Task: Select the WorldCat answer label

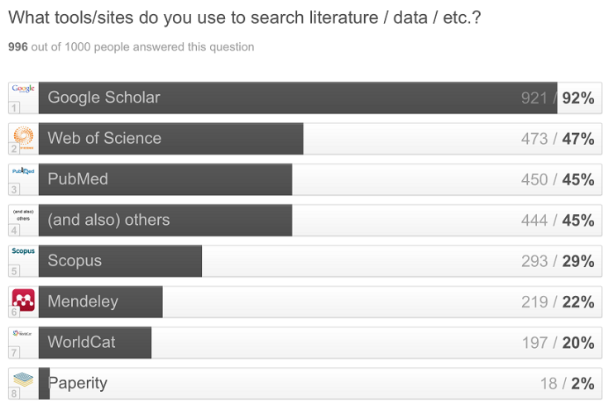Action: [81, 342]
